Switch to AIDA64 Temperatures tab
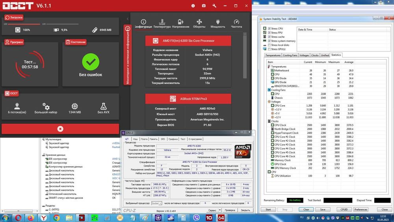This screenshot has width=394, height=222. tap(273, 55)
